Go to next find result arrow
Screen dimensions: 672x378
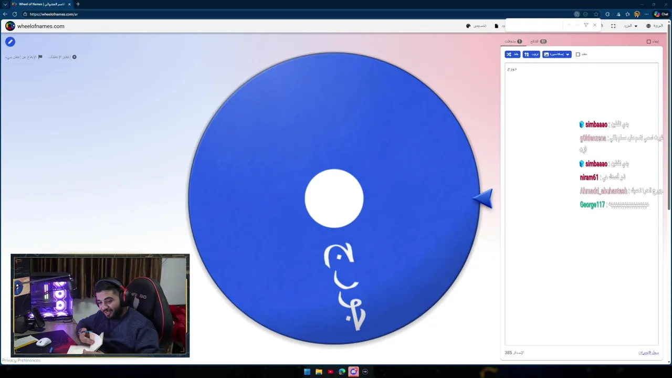[577, 25]
